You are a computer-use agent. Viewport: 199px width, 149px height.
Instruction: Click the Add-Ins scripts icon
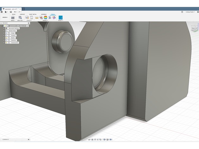pos(20,17)
